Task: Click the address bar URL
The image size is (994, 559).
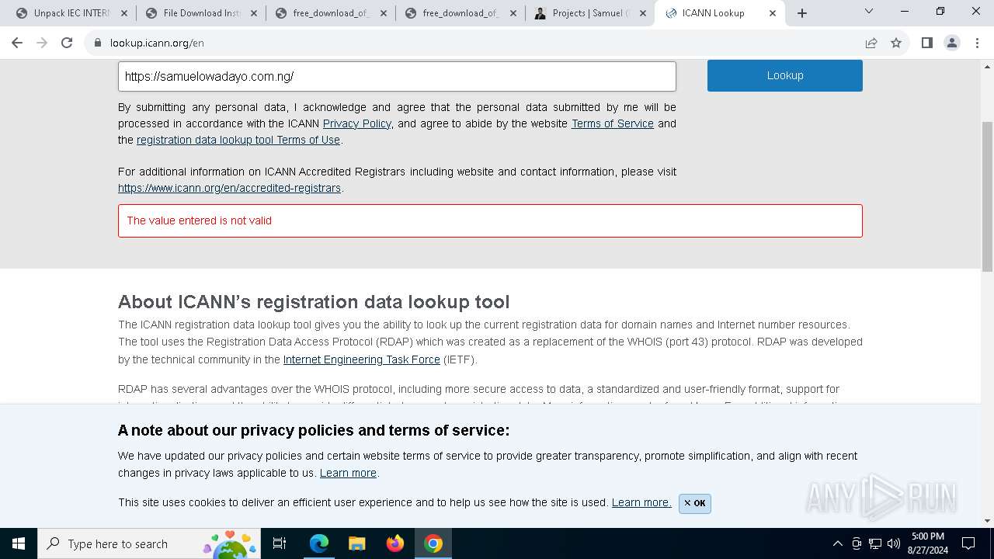Action: tap(157, 43)
